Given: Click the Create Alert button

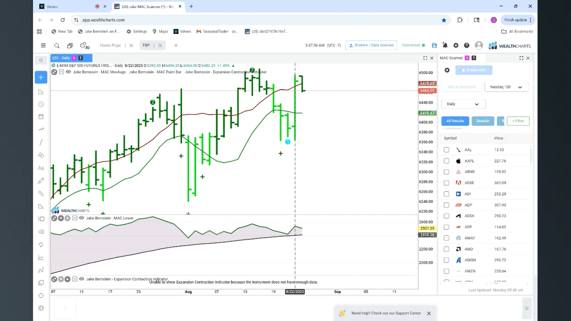Looking at the screenshot, I should click(x=474, y=70).
